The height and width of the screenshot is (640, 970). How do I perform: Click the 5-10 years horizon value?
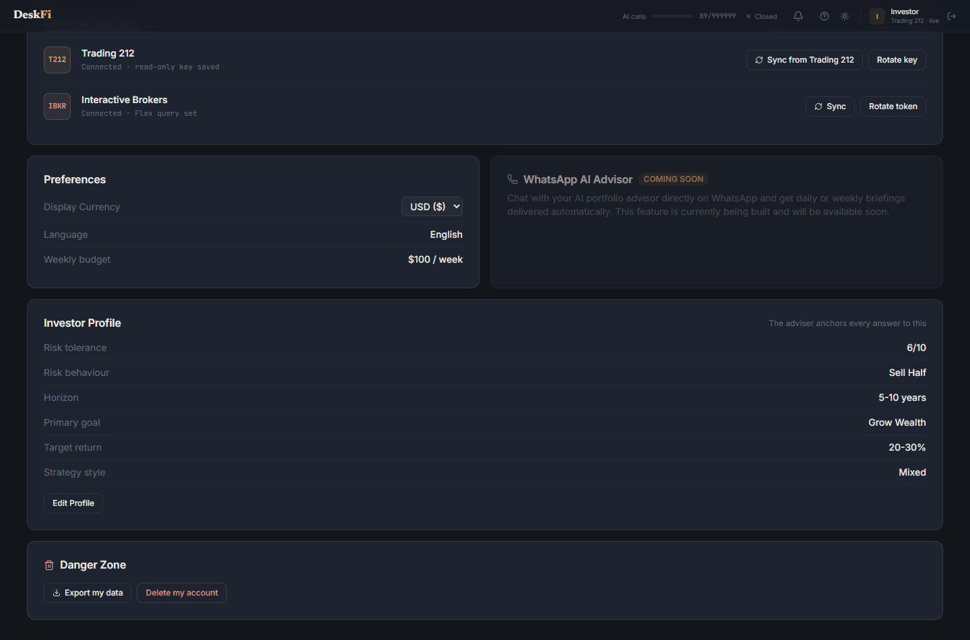click(x=902, y=397)
